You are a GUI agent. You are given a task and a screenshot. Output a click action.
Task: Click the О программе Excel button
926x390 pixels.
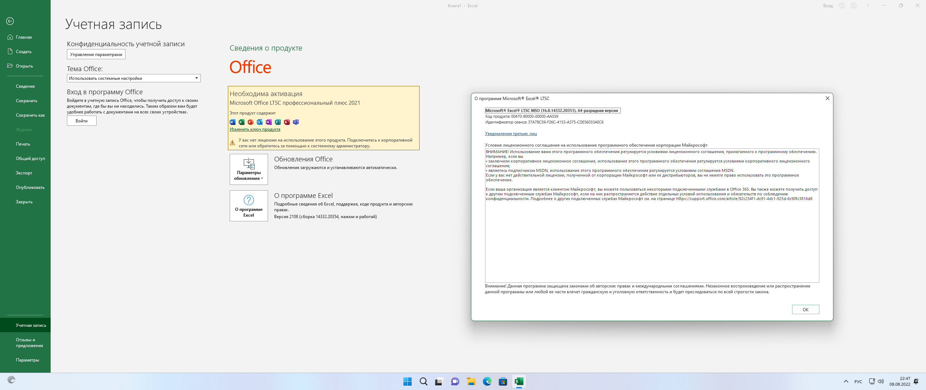pyautogui.click(x=249, y=206)
